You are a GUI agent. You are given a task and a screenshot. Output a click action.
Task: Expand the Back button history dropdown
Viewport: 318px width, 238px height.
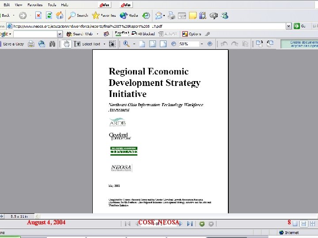[14, 15]
